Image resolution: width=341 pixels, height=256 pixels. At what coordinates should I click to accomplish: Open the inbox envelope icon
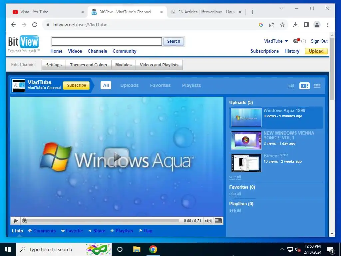296,41
